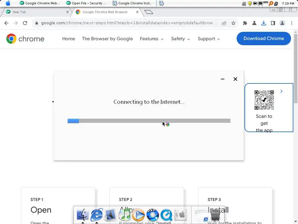The image size is (298, 224).
Task: Click the browser forward arrow
Action: (16, 23)
